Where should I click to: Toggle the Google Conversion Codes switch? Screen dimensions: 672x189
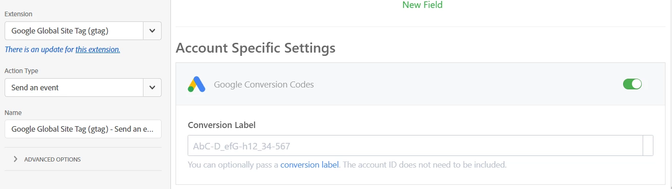tap(632, 84)
